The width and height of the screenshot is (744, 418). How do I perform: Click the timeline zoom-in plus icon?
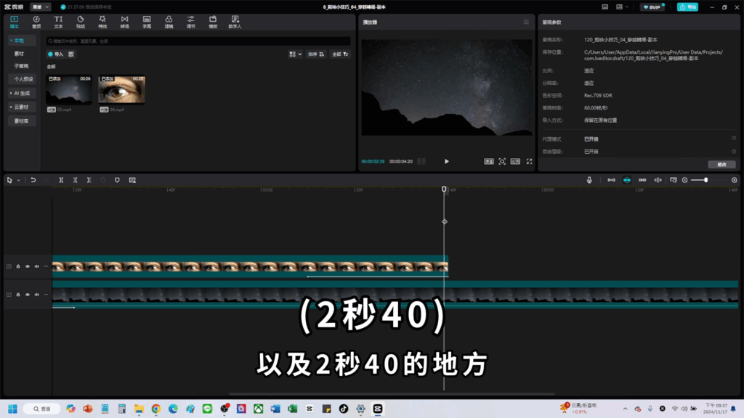[734, 180]
